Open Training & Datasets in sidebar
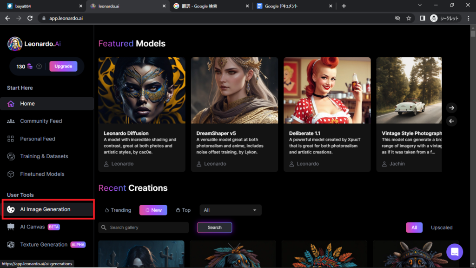Image resolution: width=476 pixels, height=268 pixels. click(x=44, y=156)
